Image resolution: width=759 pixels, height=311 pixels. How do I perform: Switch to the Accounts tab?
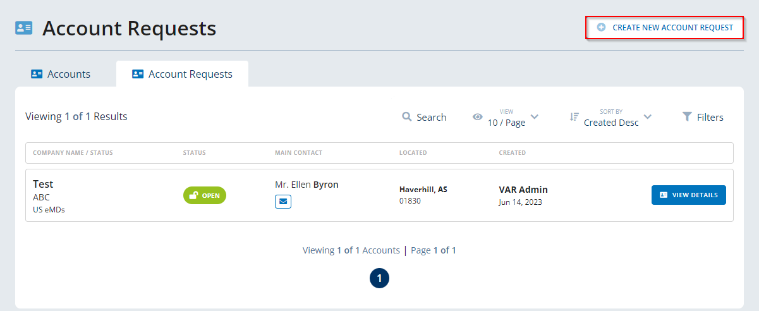click(61, 74)
